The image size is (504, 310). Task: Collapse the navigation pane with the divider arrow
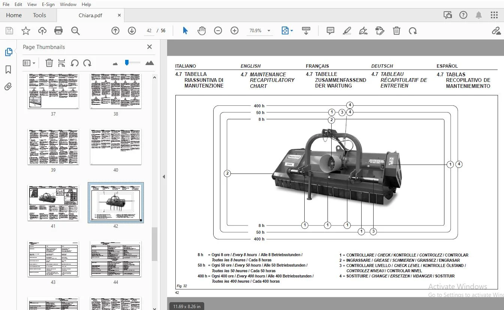coord(164,177)
